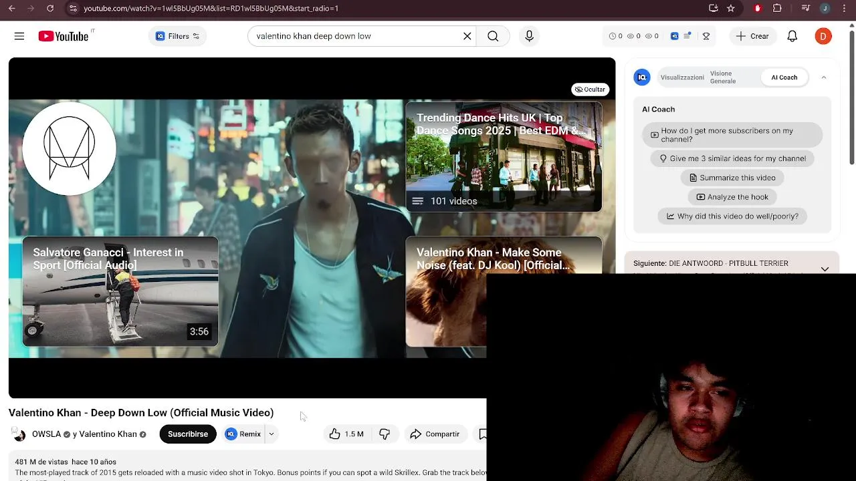Click the vidIQ clock counter icon

coord(612,36)
